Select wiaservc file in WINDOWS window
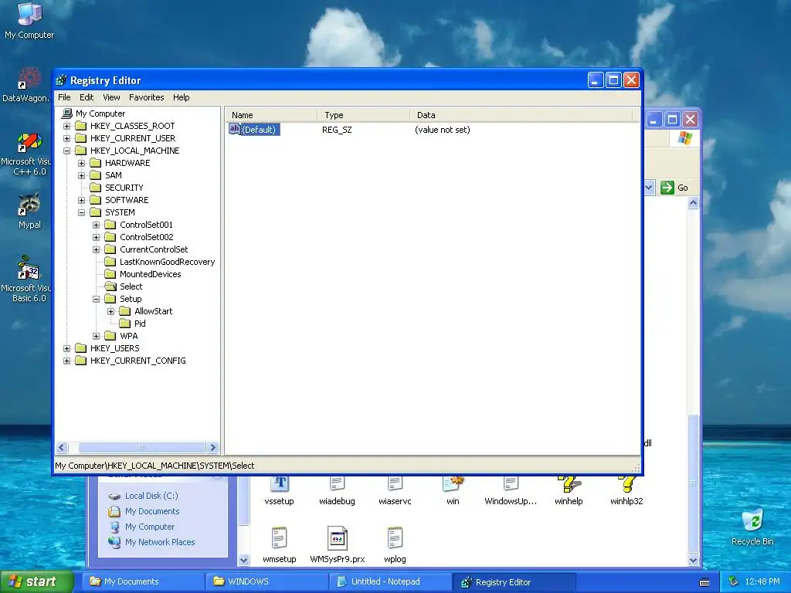 point(395,490)
